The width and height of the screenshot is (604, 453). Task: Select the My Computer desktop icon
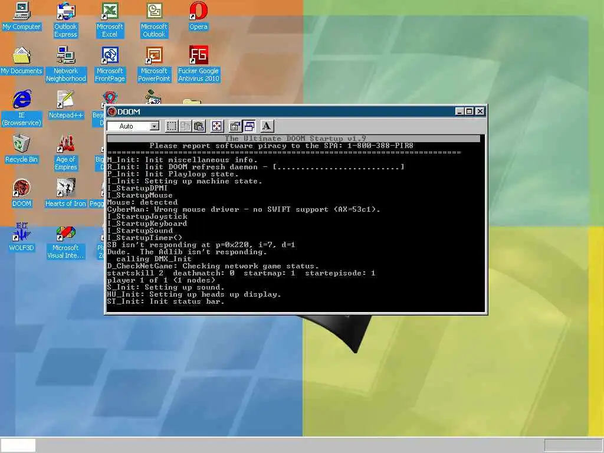(x=22, y=17)
